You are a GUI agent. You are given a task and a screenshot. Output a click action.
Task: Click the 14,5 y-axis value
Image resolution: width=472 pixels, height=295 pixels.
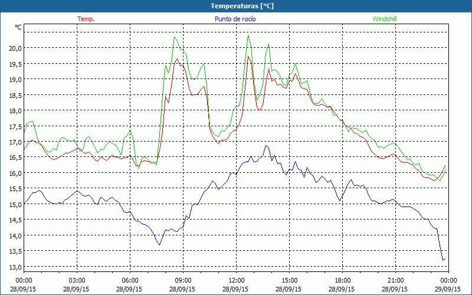pos(16,220)
